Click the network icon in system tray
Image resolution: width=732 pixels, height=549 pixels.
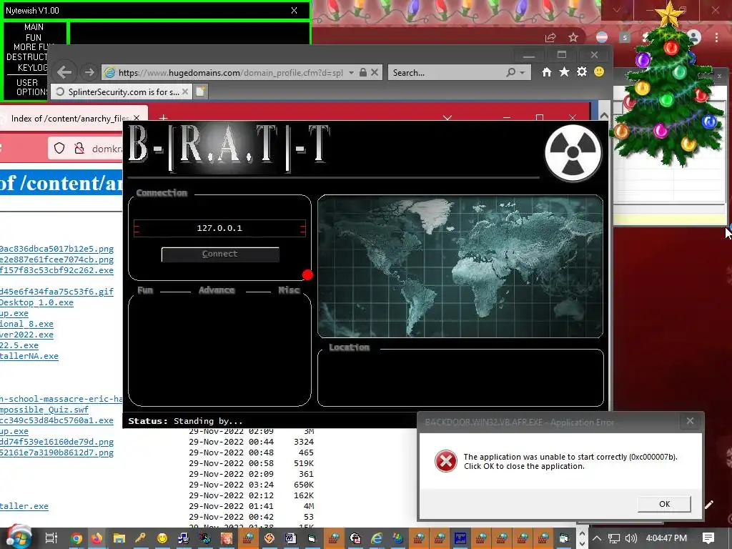614,538
